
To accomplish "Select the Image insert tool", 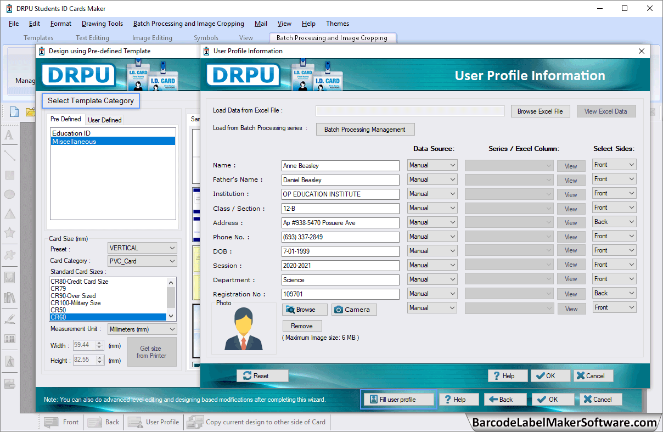I will (9, 277).
